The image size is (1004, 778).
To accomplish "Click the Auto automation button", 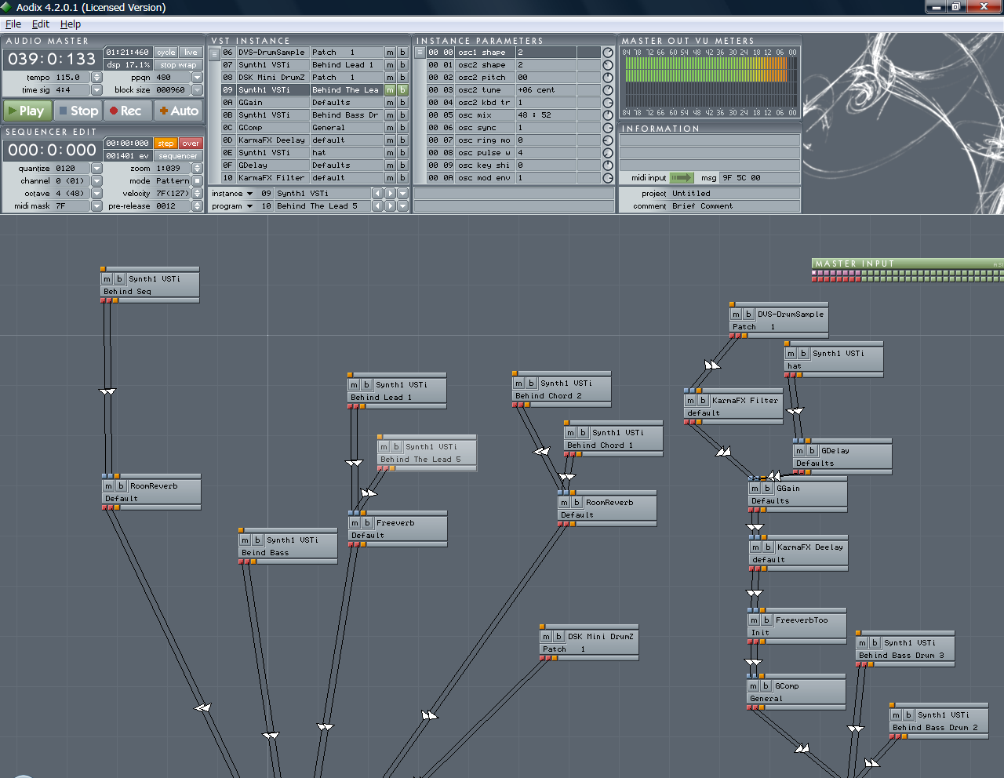I will (x=179, y=111).
